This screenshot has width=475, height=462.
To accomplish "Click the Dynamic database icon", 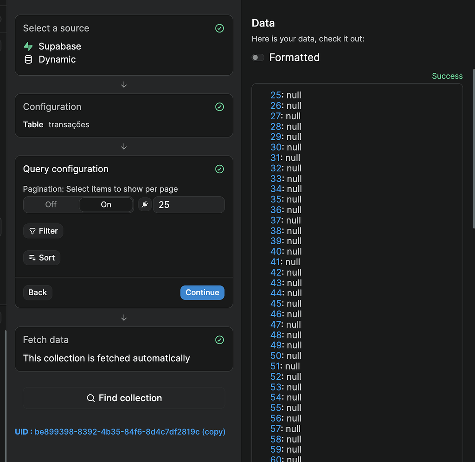I will click(29, 59).
